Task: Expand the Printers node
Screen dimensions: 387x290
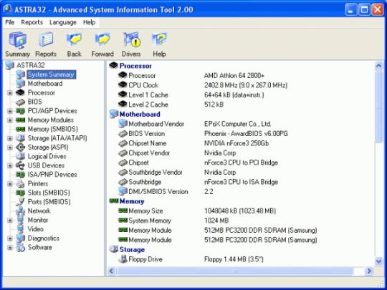Action: [x=9, y=184]
